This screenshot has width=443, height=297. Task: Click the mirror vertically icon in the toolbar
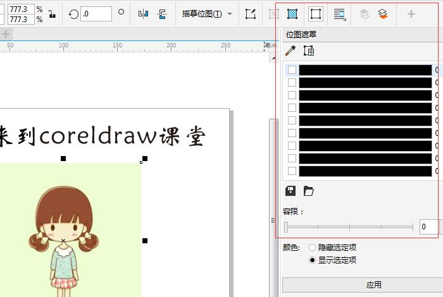point(162,14)
